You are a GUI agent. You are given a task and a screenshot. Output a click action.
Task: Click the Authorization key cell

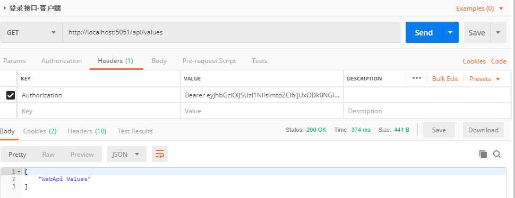point(99,95)
